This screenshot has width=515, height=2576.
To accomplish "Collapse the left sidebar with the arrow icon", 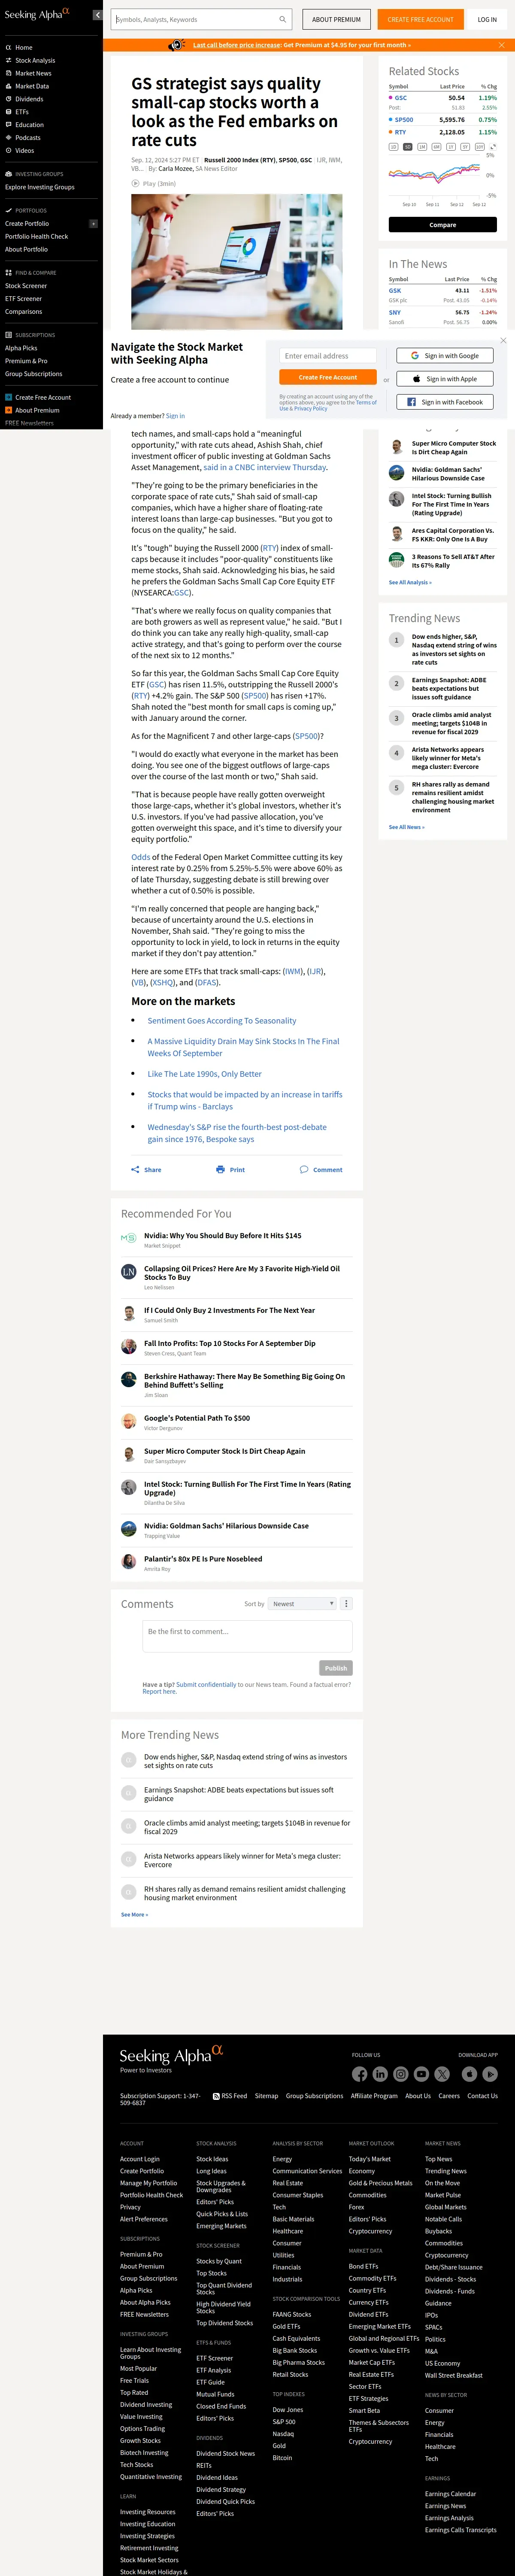I will [97, 15].
